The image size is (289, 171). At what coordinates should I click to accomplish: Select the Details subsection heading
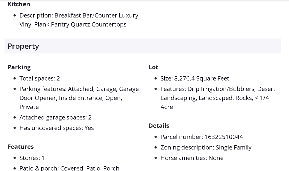click(x=159, y=126)
